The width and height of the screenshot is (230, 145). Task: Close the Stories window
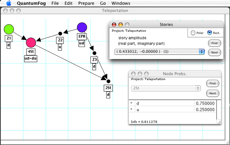tap(114, 25)
